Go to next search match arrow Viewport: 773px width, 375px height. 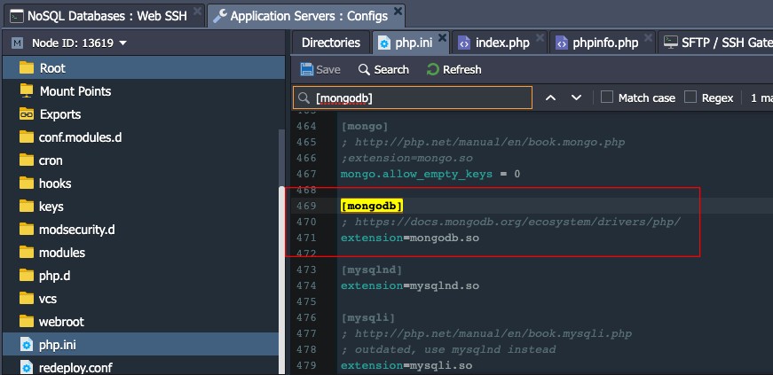576,98
